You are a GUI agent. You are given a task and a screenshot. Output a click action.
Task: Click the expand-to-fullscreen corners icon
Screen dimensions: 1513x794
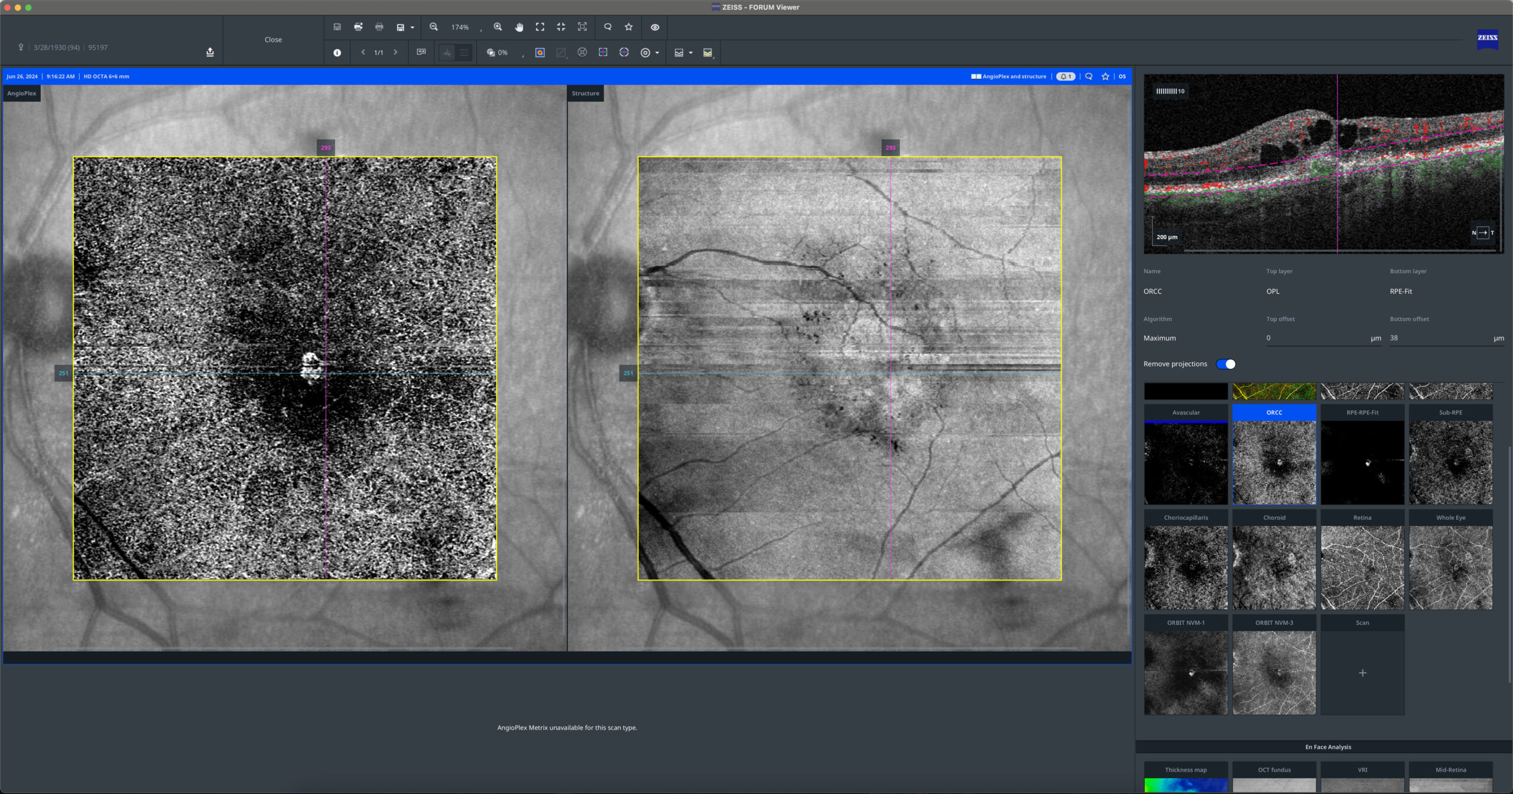(x=540, y=27)
